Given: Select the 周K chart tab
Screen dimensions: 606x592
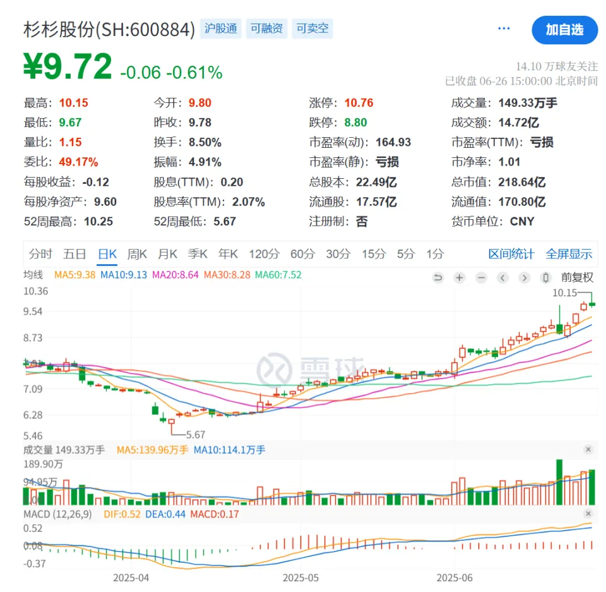Looking at the screenshot, I should [x=137, y=254].
